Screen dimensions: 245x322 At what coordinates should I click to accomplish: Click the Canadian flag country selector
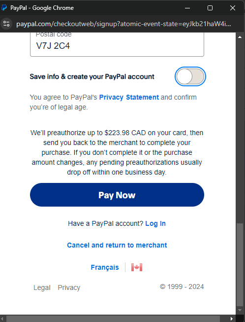tap(137, 267)
